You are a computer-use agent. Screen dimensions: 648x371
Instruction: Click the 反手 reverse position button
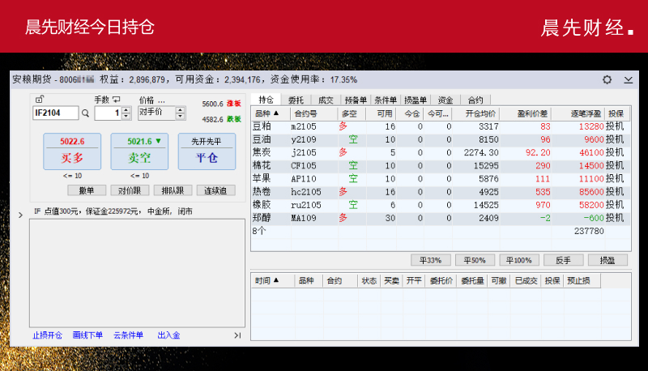click(562, 260)
